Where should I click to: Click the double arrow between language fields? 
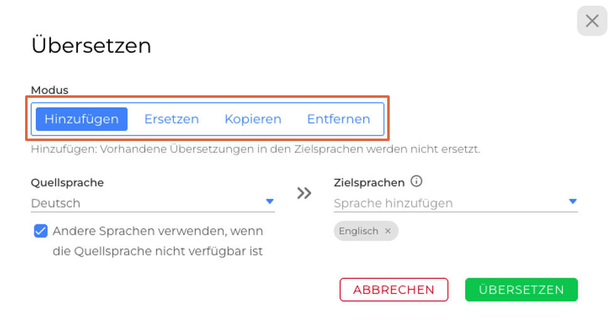tap(304, 193)
